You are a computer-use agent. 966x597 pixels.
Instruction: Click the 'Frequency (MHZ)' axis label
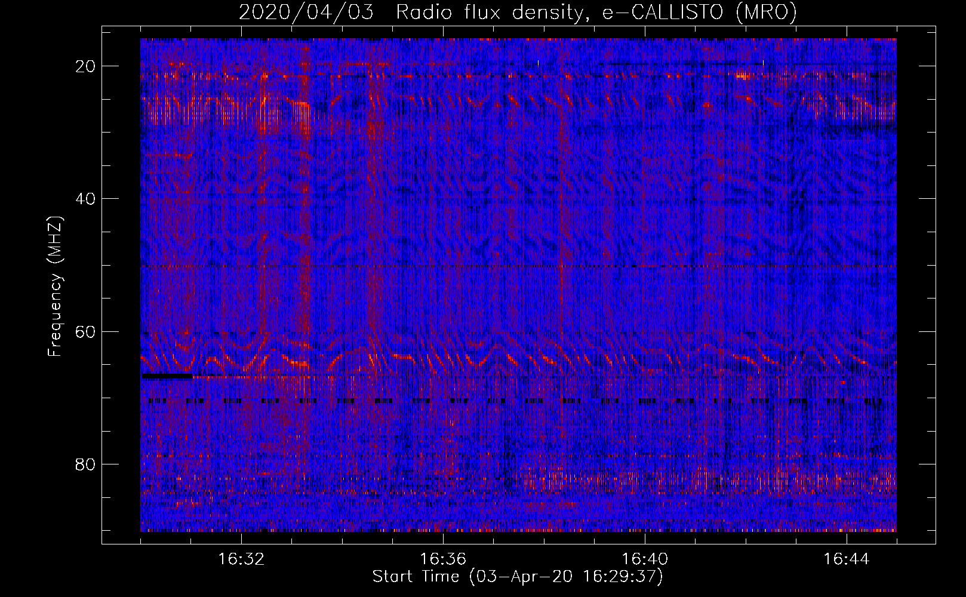click(55, 287)
